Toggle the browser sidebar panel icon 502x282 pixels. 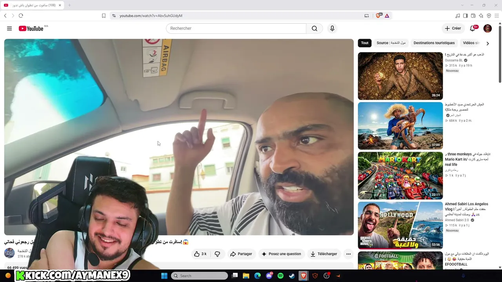[x=465, y=16]
